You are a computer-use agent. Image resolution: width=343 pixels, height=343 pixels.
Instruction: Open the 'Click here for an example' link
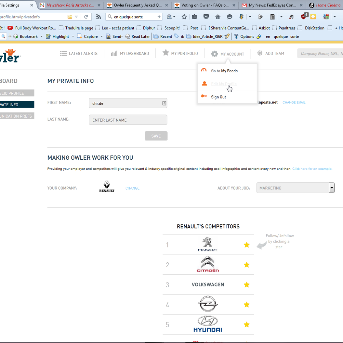312,169
